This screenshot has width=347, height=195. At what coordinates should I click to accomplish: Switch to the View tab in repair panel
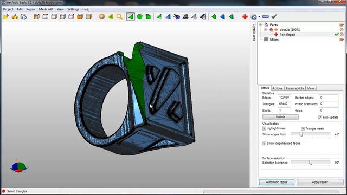pyautogui.click(x=311, y=88)
